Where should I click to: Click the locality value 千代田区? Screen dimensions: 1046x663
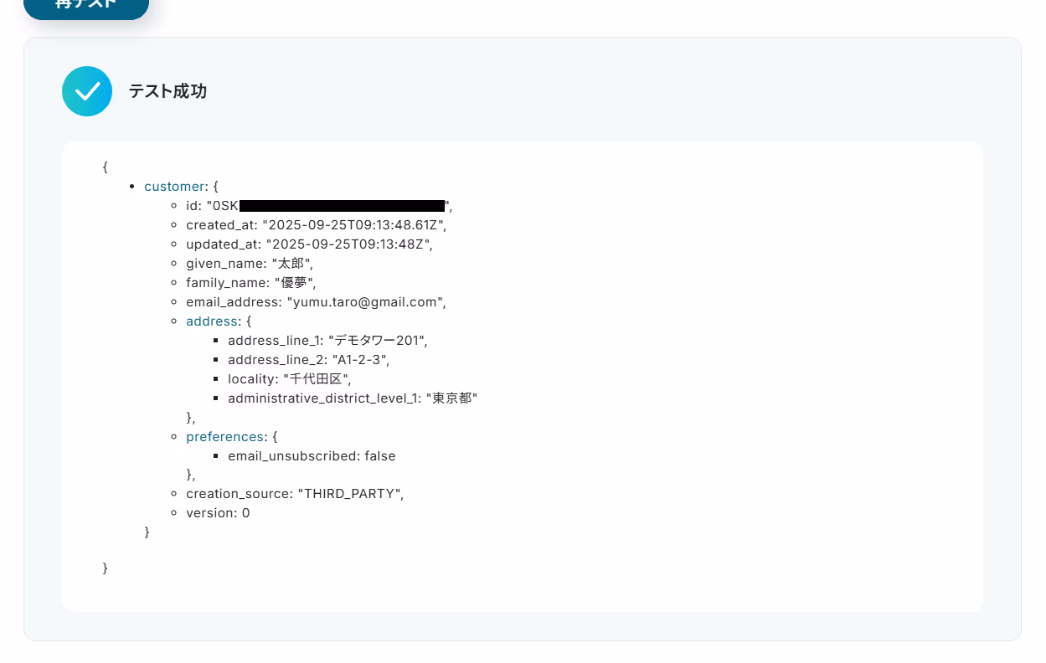[x=315, y=379]
